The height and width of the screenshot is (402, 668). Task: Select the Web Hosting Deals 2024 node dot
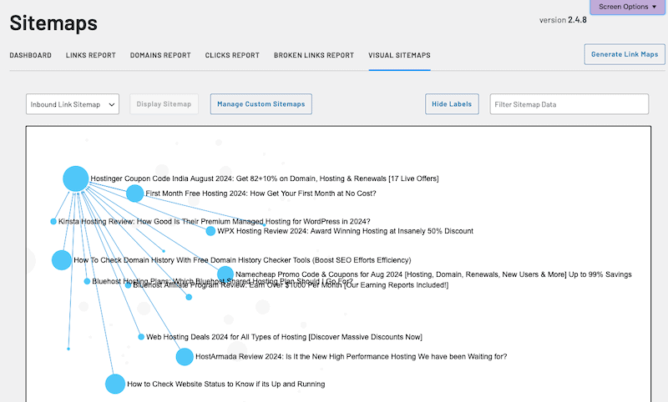pyautogui.click(x=141, y=337)
